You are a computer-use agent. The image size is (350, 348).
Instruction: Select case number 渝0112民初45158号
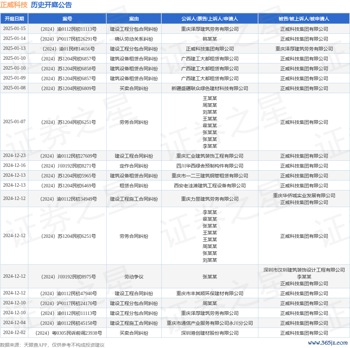click(69, 323)
